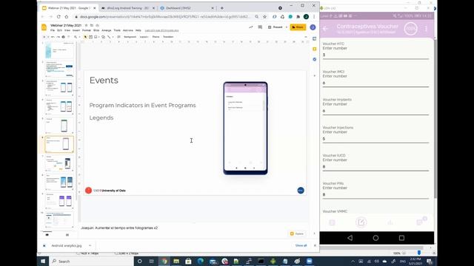Tap the Android home navigation circle

[375, 238]
